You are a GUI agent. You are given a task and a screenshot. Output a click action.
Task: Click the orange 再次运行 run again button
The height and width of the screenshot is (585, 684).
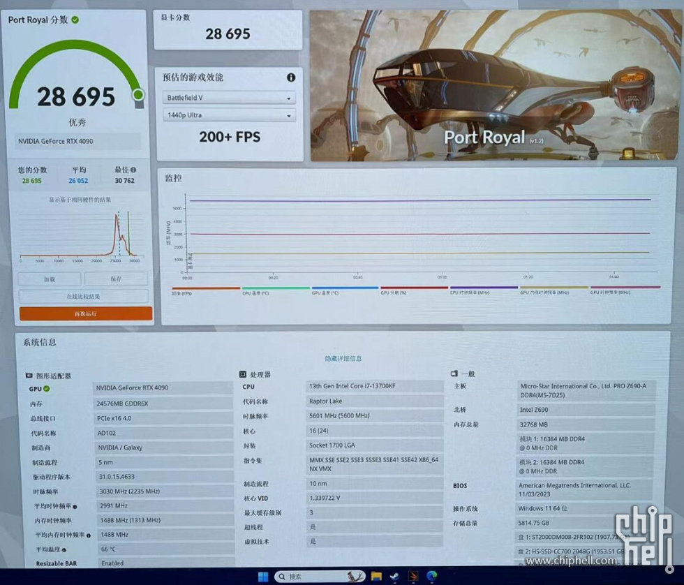(x=85, y=313)
